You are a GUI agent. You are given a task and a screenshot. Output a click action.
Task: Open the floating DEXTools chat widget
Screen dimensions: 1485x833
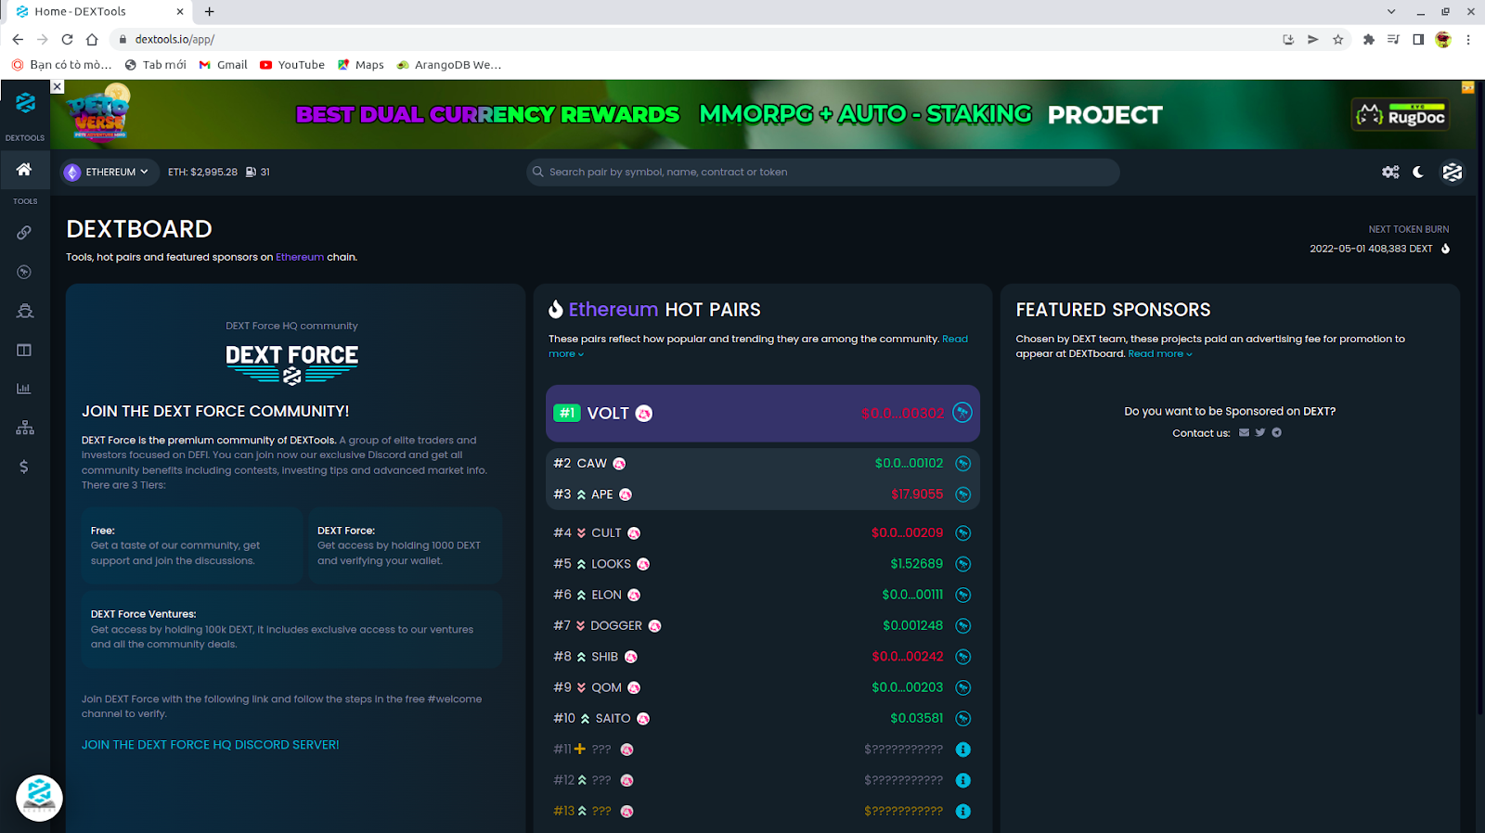[39, 798]
